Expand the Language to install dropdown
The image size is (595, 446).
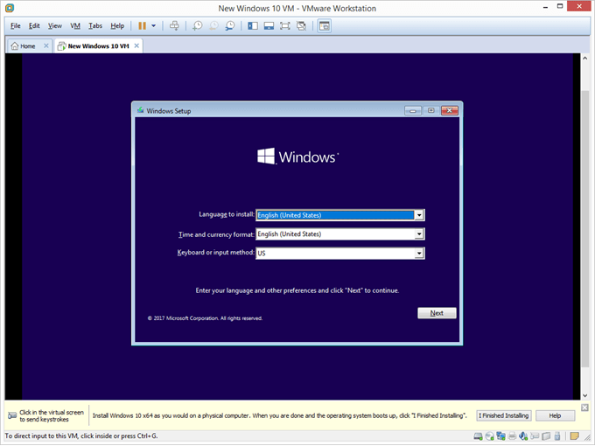(x=420, y=214)
